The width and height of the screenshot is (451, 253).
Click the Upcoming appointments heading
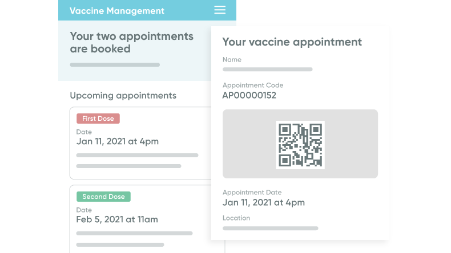[123, 95]
